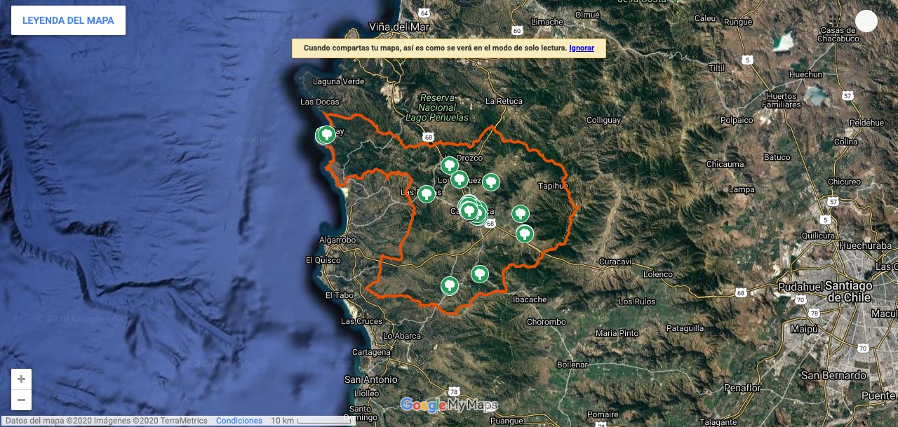Open the Condiciones link
The image size is (898, 427).
pos(239,420)
